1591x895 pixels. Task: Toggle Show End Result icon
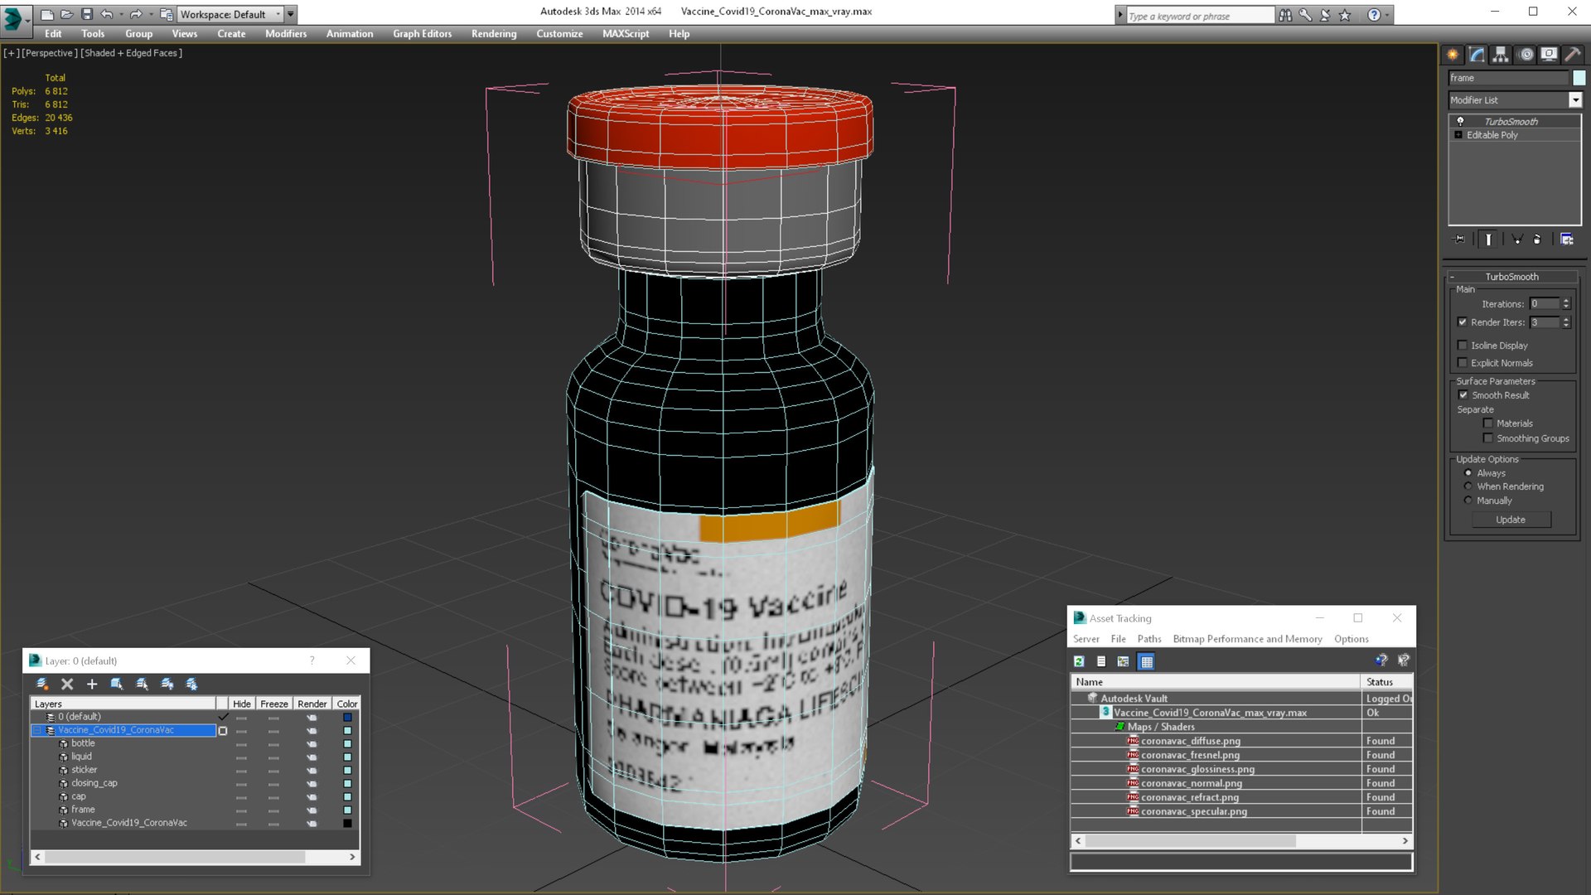pyautogui.click(x=1488, y=239)
